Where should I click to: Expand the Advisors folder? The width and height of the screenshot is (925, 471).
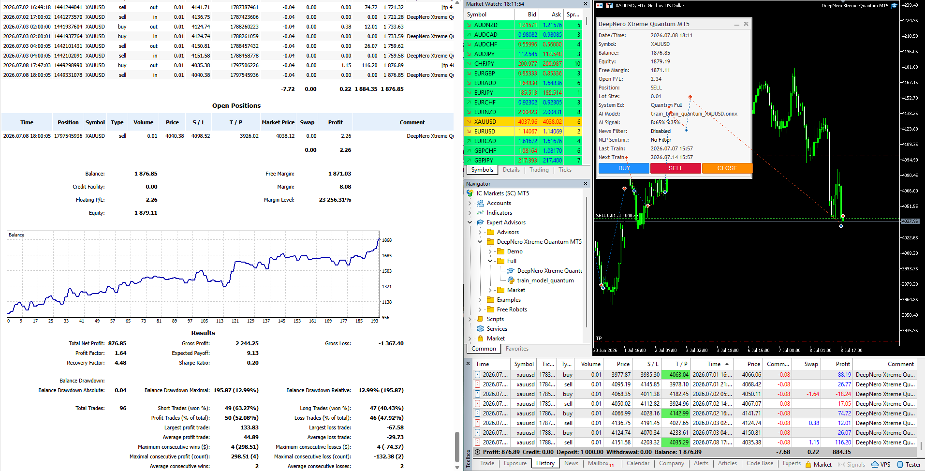coord(480,232)
